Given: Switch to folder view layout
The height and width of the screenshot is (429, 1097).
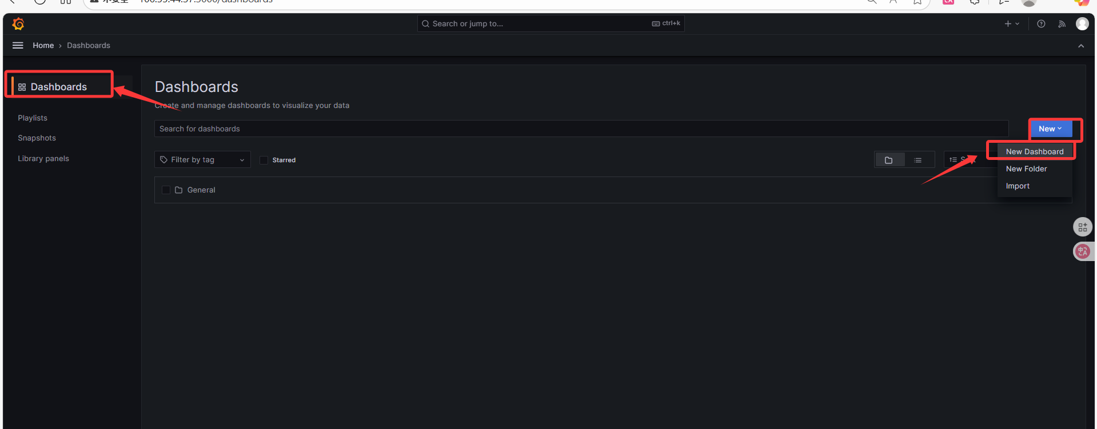Looking at the screenshot, I should click(x=888, y=160).
